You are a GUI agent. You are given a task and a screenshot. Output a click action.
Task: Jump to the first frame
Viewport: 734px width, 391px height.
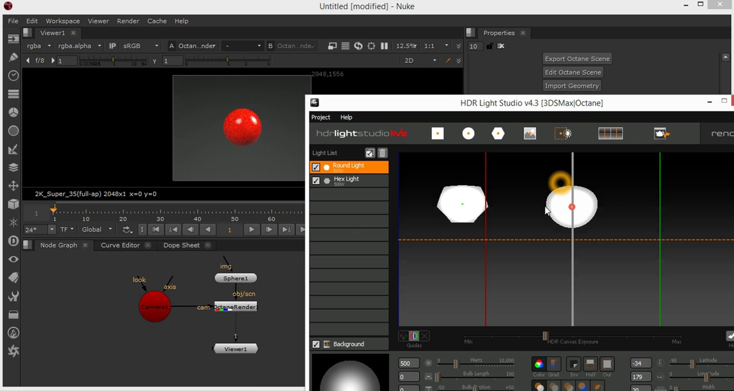coord(156,230)
